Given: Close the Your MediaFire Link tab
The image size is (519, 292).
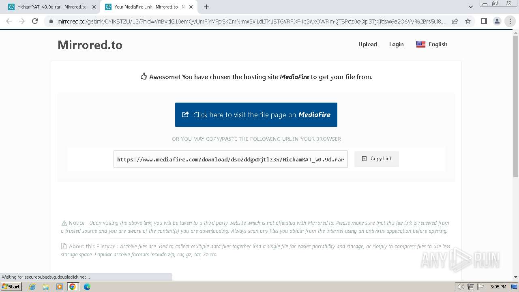Looking at the screenshot, I should [x=191, y=7].
